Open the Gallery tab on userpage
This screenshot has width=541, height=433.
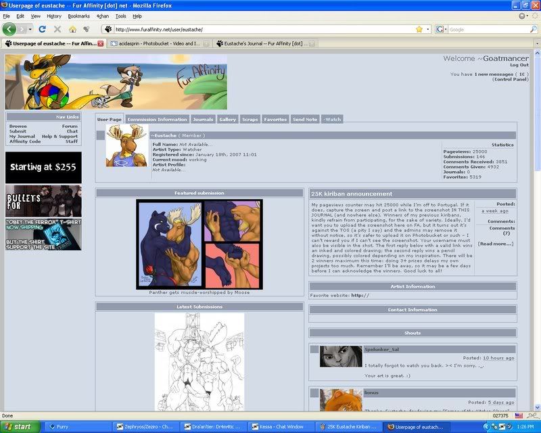pos(228,119)
